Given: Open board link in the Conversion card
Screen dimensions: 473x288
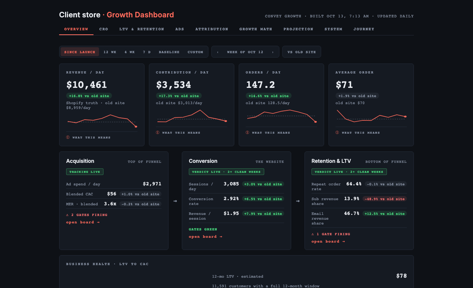Looking at the screenshot, I should coord(206,237).
